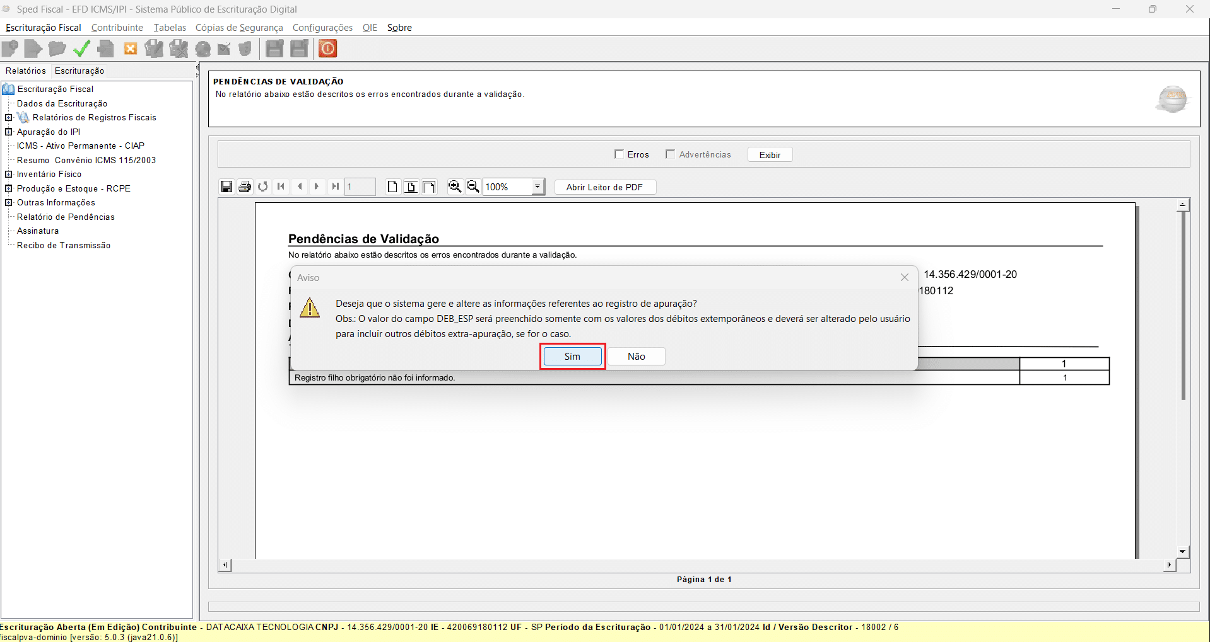
Task: Enable the Erros checkbox
Action: click(619, 154)
